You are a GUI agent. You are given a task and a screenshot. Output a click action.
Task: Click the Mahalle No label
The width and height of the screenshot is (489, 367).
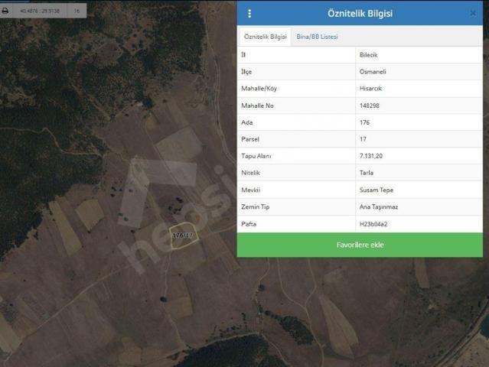(x=257, y=106)
